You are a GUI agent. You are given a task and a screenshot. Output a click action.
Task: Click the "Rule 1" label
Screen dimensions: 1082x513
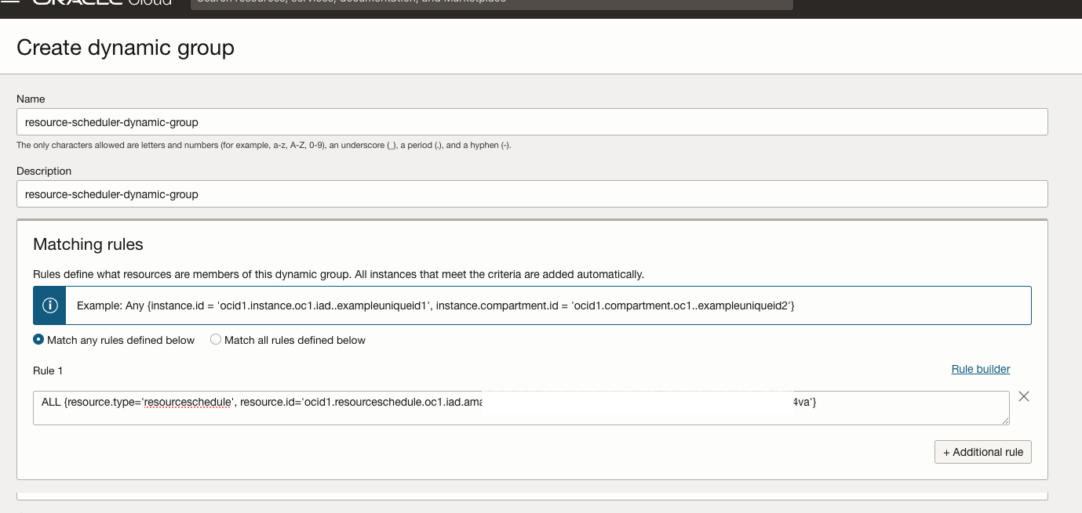pyautogui.click(x=48, y=370)
